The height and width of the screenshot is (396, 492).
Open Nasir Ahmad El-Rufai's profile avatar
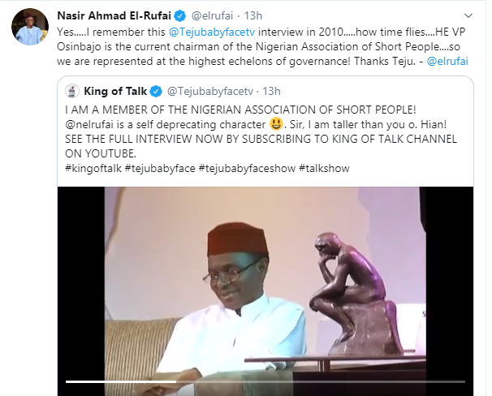coord(28,29)
